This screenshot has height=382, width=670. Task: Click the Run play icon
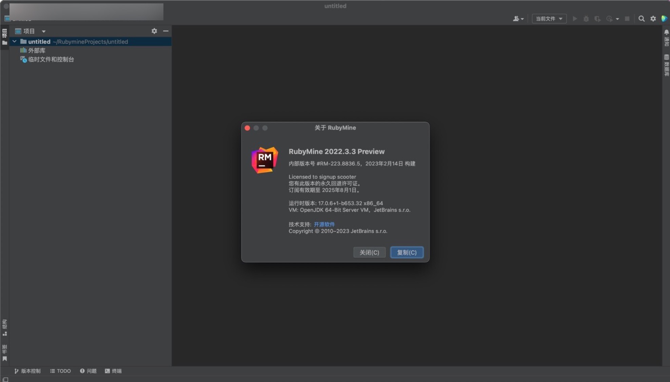(x=575, y=19)
